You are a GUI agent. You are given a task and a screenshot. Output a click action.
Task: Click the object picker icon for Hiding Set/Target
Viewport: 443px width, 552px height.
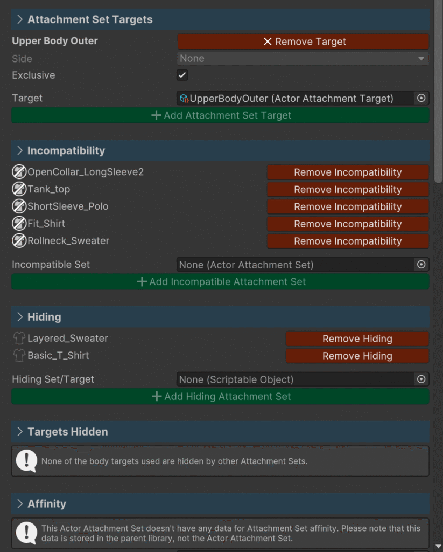[421, 379]
